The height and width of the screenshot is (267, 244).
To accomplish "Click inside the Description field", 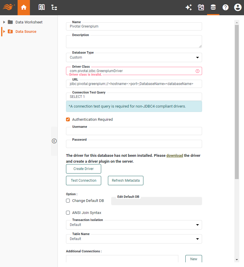I will tap(134, 41).
